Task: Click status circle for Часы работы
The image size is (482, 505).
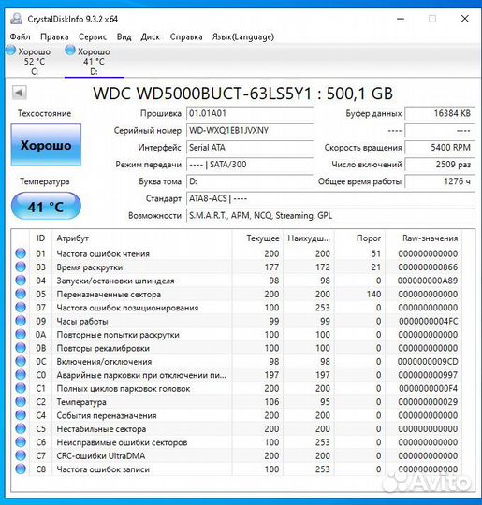Action: 21,321
